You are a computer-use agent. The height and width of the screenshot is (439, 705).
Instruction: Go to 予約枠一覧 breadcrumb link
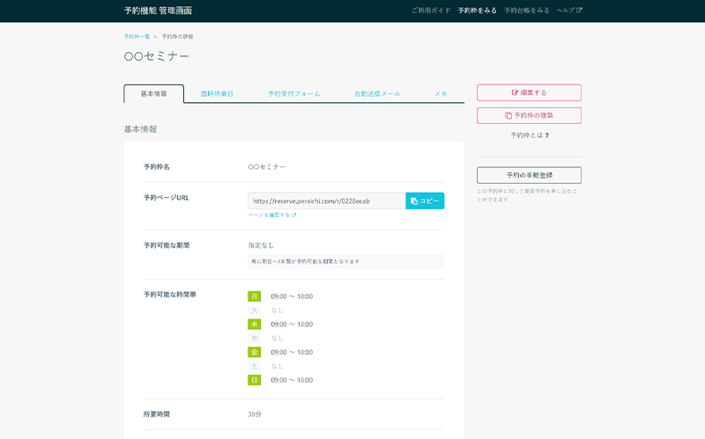tap(137, 37)
